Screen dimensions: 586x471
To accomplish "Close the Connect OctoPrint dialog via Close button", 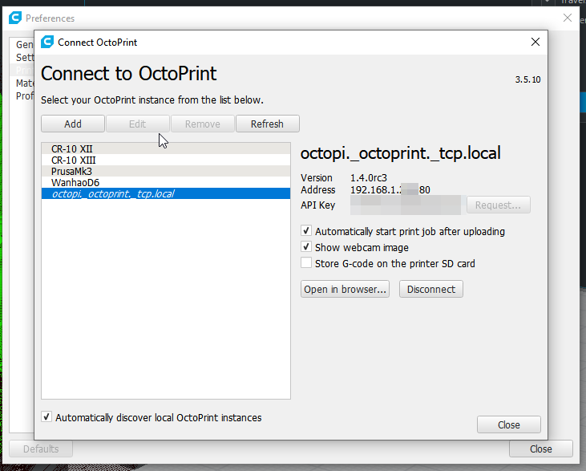I will tap(508, 424).
